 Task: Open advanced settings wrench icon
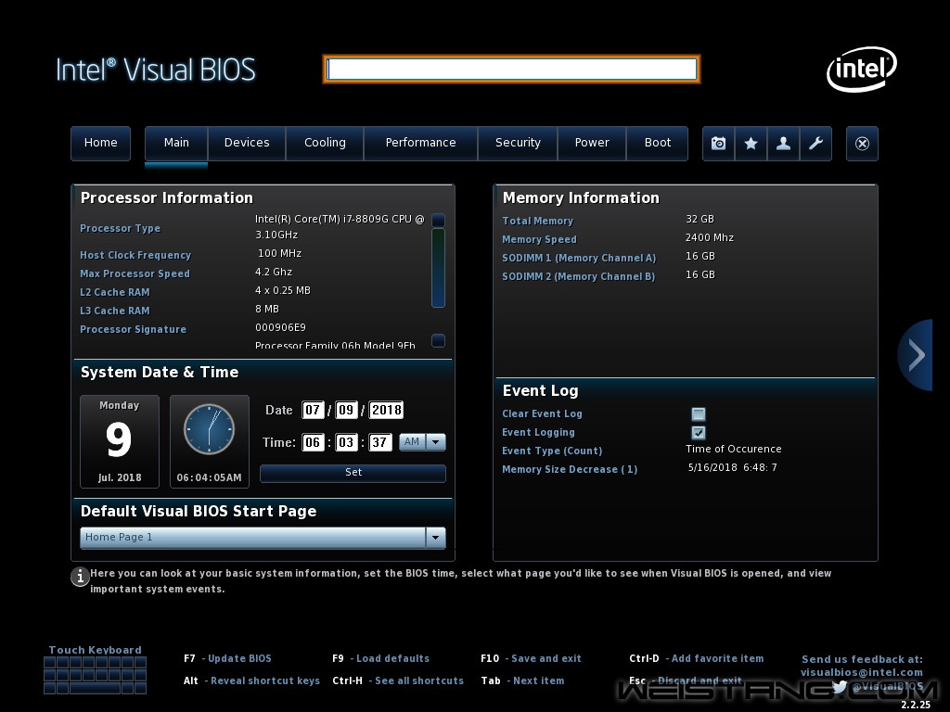pyautogui.click(x=815, y=144)
